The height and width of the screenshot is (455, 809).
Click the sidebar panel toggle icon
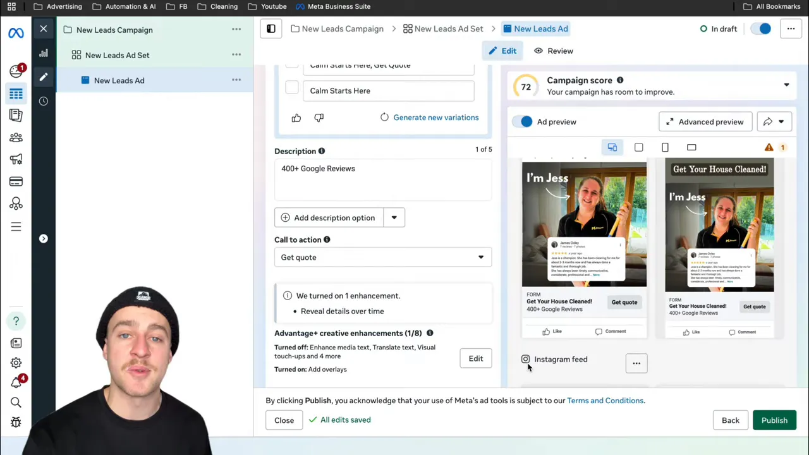pyautogui.click(x=271, y=28)
